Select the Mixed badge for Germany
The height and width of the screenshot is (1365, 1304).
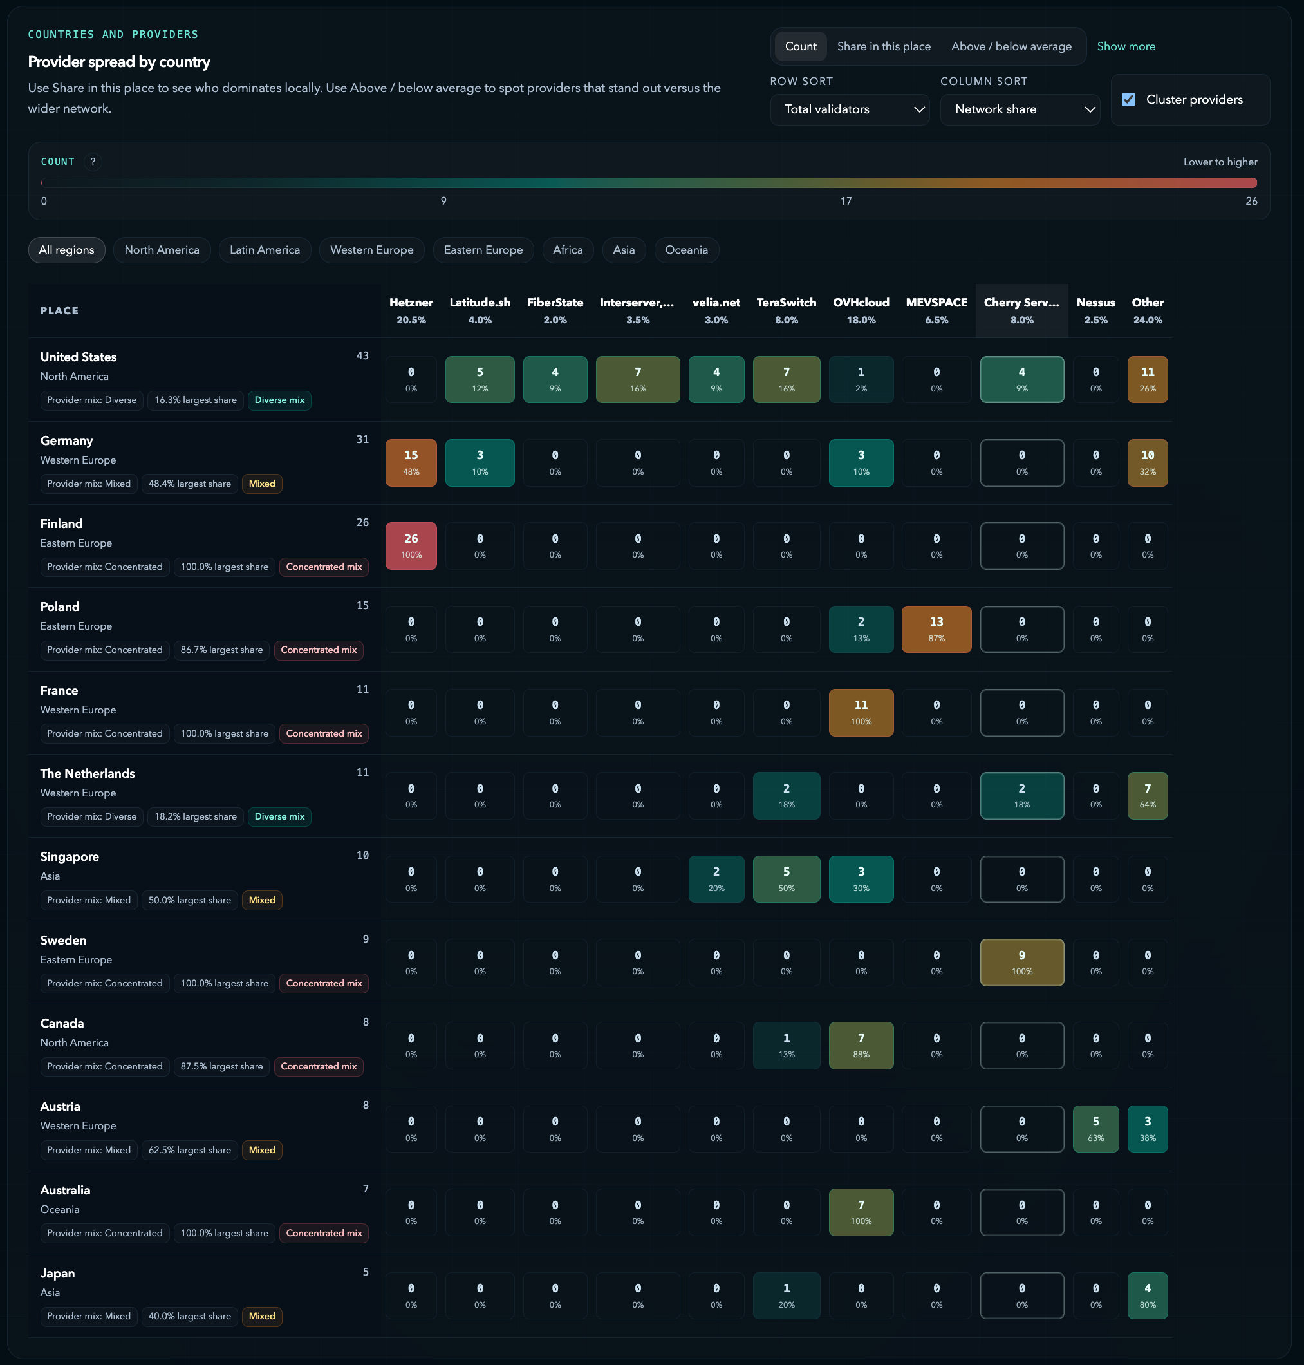[x=261, y=484]
